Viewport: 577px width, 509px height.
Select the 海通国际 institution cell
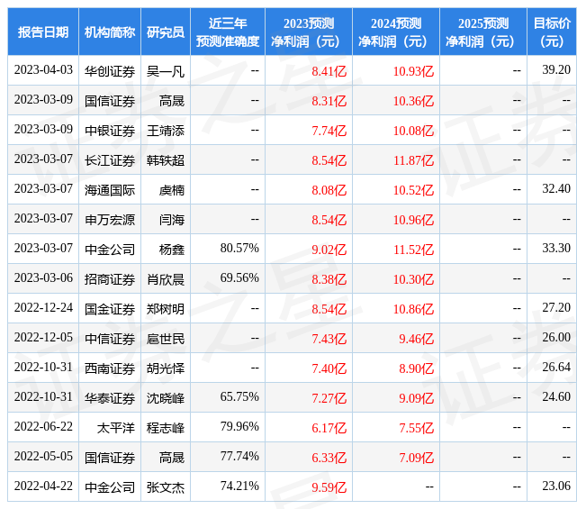tap(110, 190)
